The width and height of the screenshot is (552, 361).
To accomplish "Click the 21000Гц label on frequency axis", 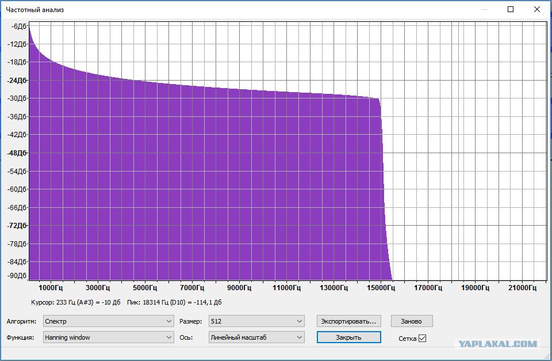I will [523, 287].
